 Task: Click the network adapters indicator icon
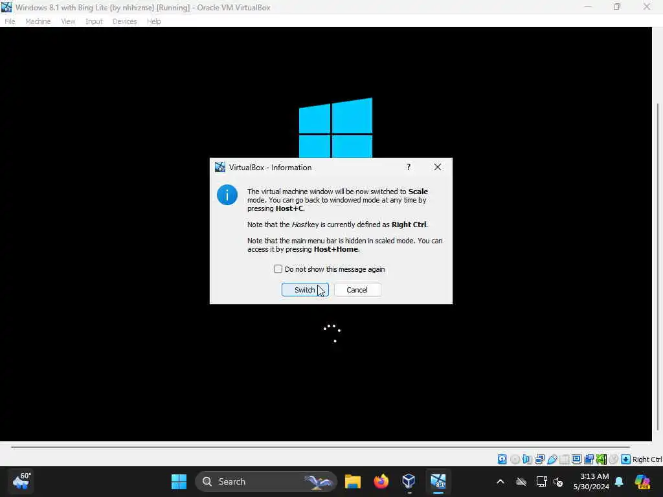[x=539, y=459]
